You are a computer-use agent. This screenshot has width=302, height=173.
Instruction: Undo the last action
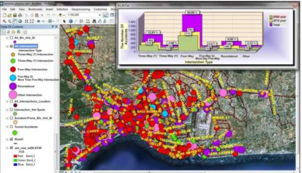(48, 15)
